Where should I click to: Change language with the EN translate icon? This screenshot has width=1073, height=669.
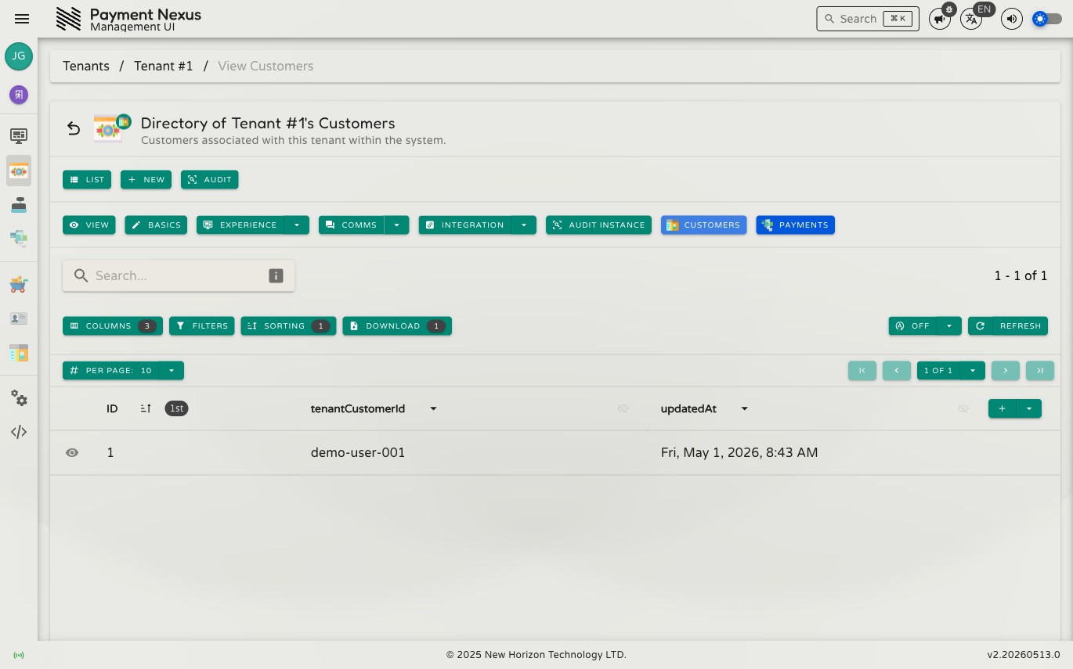pyautogui.click(x=971, y=19)
